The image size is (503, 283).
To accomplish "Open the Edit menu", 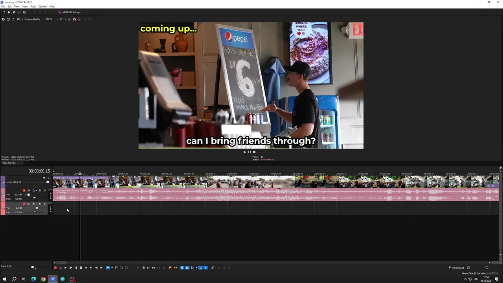I will (9, 6).
